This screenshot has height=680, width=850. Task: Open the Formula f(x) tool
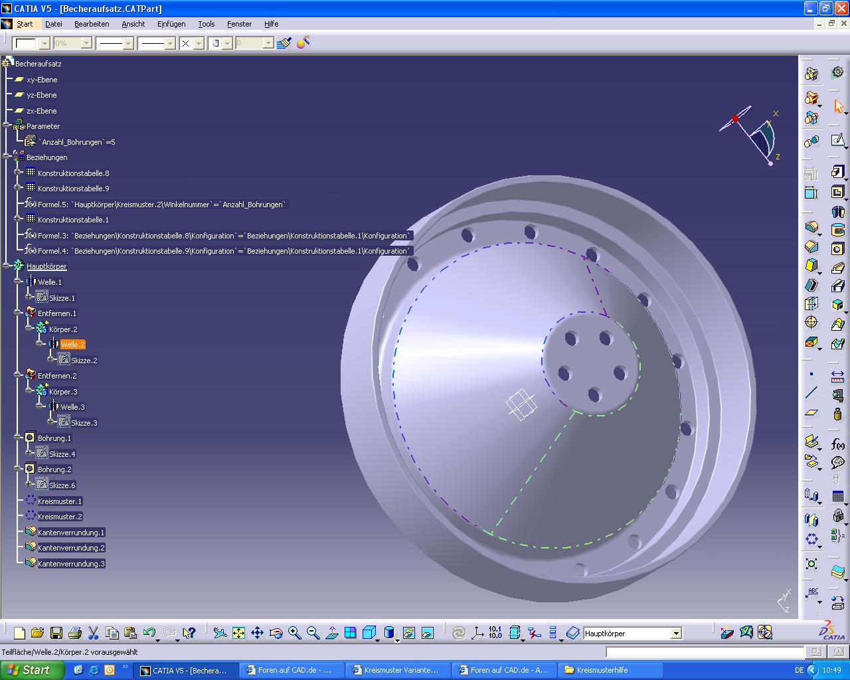pyautogui.click(x=837, y=444)
